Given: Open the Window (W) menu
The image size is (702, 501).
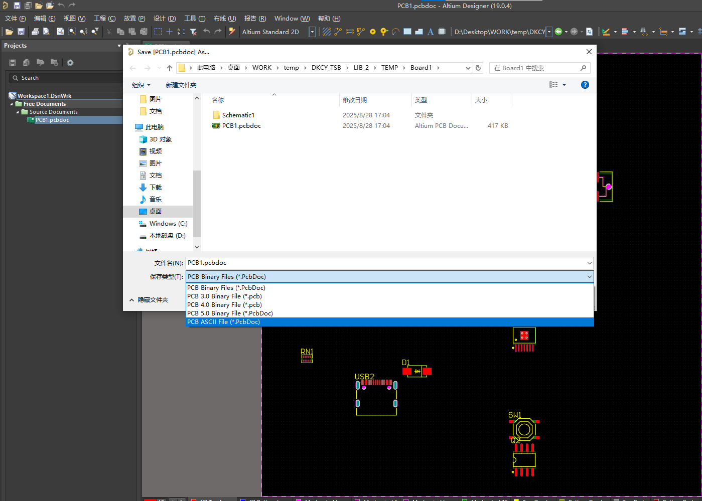Looking at the screenshot, I should pyautogui.click(x=292, y=18).
